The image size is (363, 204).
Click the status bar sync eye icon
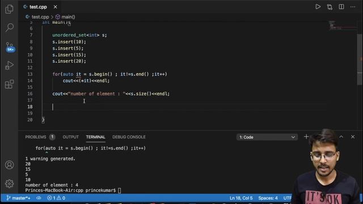pos(39,198)
